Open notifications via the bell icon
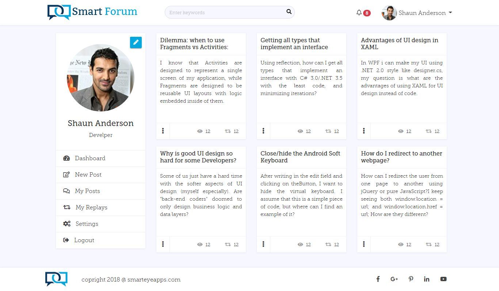The height and width of the screenshot is (291, 499). [x=359, y=13]
